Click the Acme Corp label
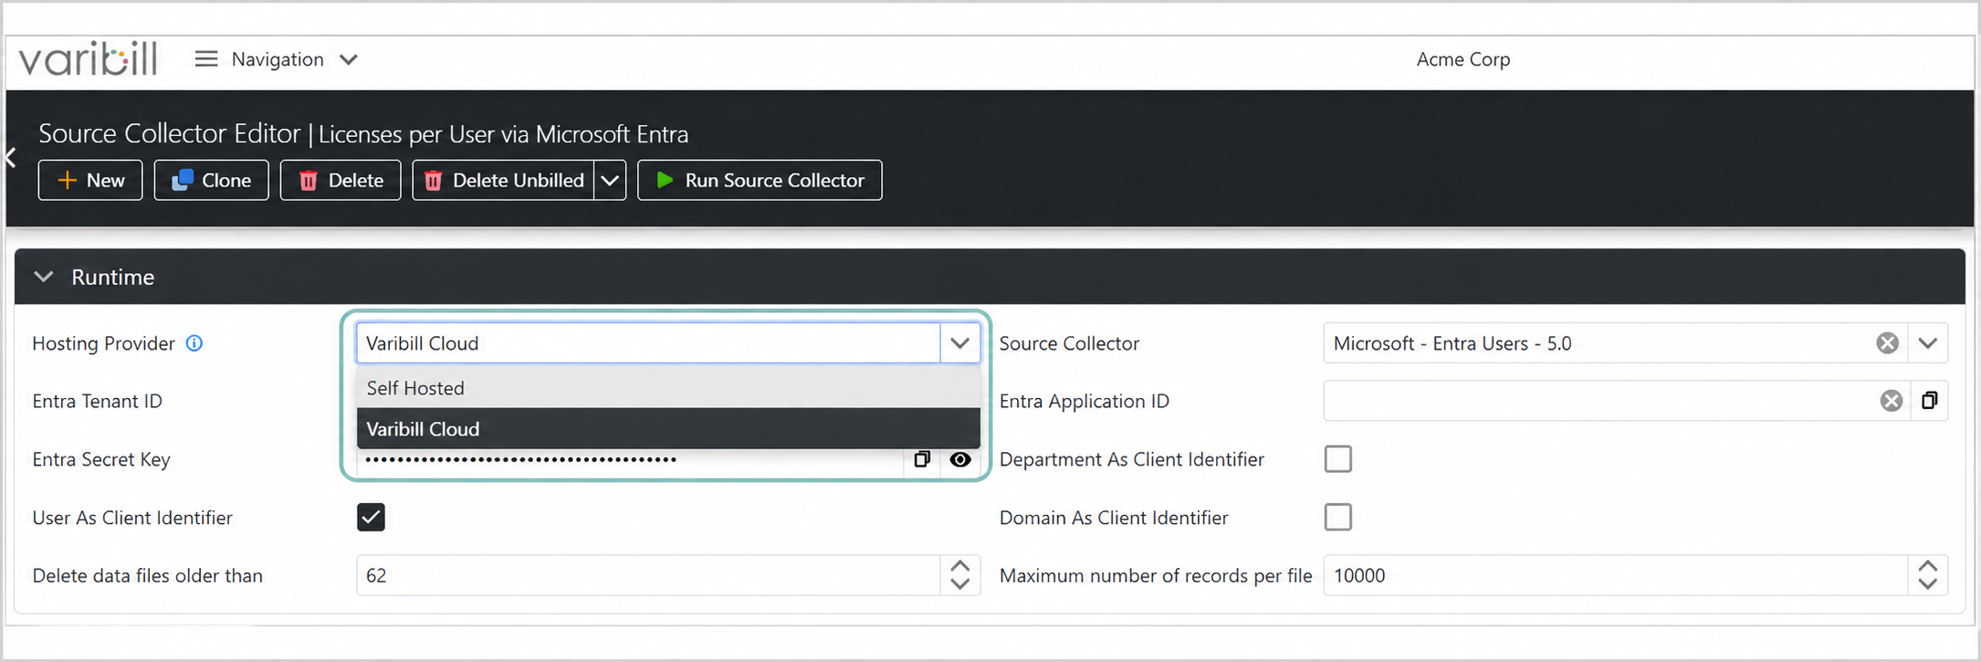 click(1463, 59)
